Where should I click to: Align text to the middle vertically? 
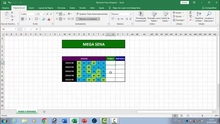coord(60,14)
